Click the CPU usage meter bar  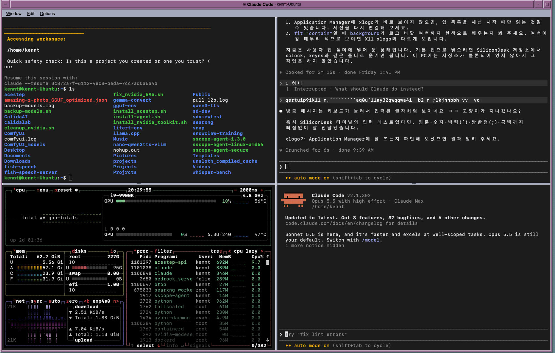166,201
